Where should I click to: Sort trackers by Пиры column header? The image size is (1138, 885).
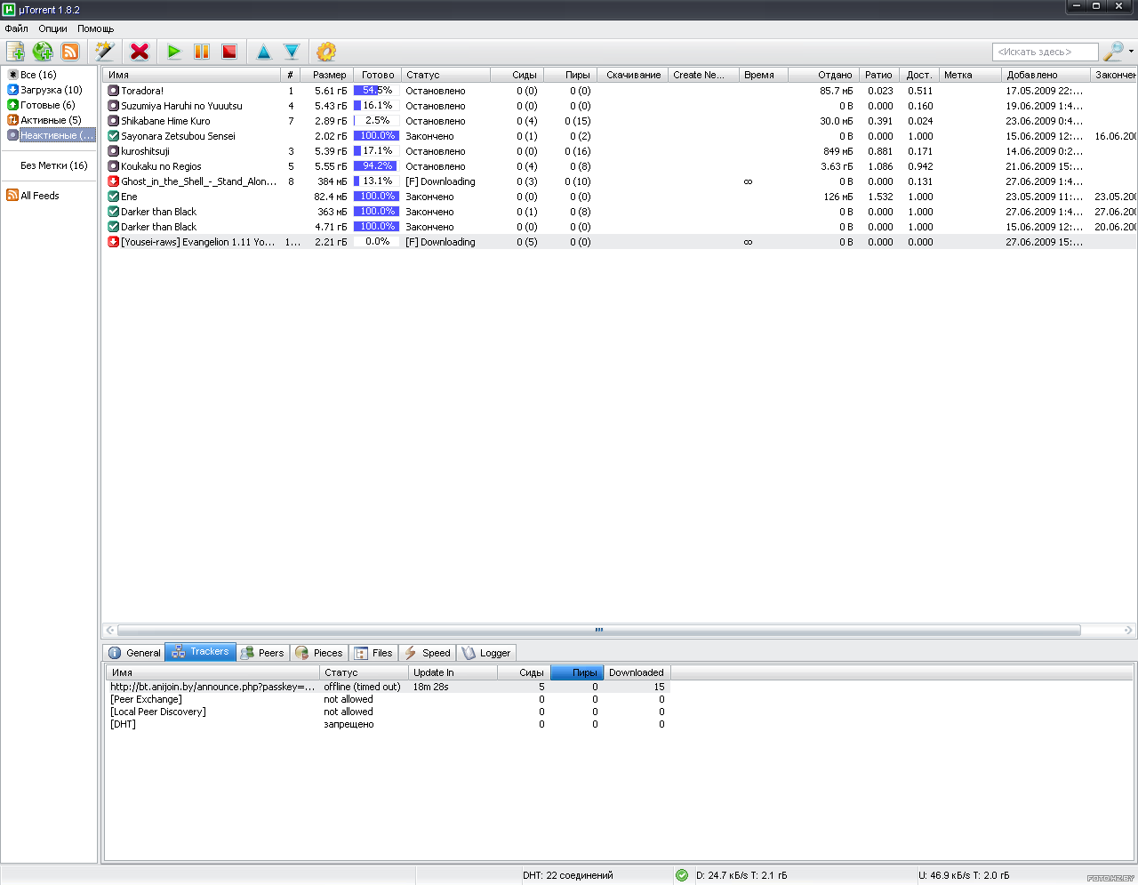[577, 672]
